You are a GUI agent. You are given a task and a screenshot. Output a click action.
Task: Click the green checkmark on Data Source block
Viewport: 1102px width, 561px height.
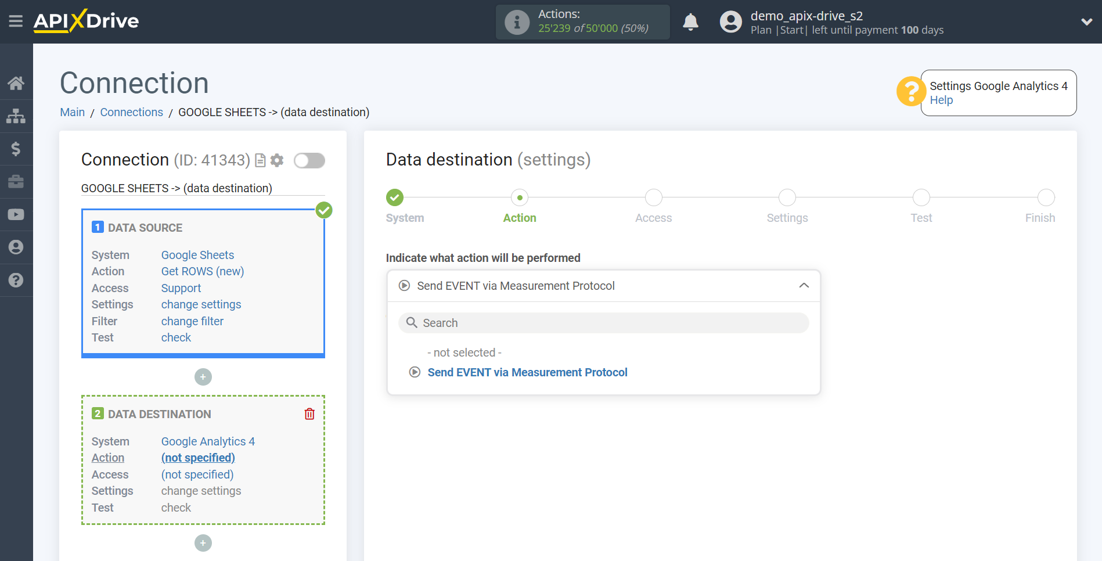tap(324, 210)
